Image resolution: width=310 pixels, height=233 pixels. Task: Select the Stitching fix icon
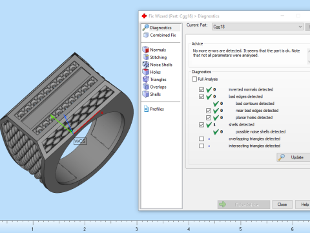click(146, 57)
